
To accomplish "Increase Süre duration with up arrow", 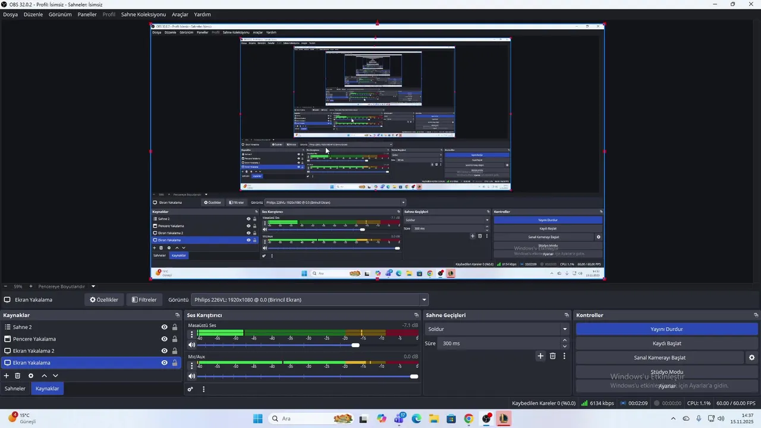I will click(565, 341).
